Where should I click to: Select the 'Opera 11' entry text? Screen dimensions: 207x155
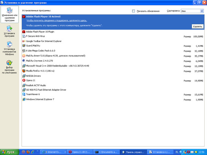point(31,80)
